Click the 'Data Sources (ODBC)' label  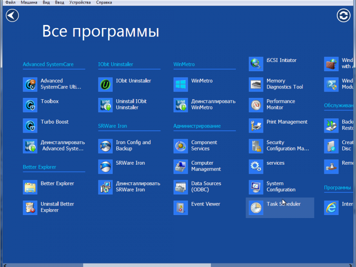[206, 186]
